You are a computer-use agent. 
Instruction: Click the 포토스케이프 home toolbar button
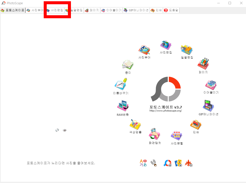12,10
